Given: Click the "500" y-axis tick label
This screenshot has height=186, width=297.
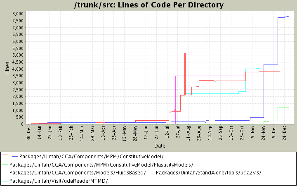Looking at the screenshot, I should pyautogui.click(x=20, y=117).
